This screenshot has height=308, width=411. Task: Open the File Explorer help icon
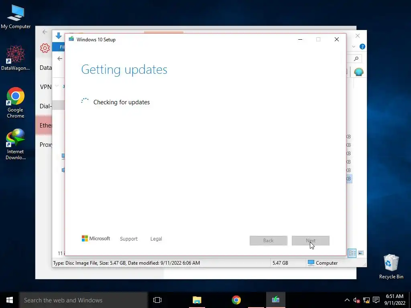pos(362,47)
